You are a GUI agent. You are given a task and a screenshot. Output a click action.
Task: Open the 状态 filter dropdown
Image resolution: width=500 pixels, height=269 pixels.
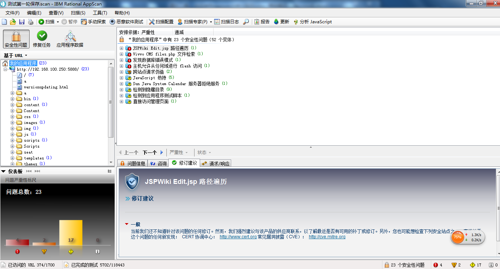pos(204,152)
